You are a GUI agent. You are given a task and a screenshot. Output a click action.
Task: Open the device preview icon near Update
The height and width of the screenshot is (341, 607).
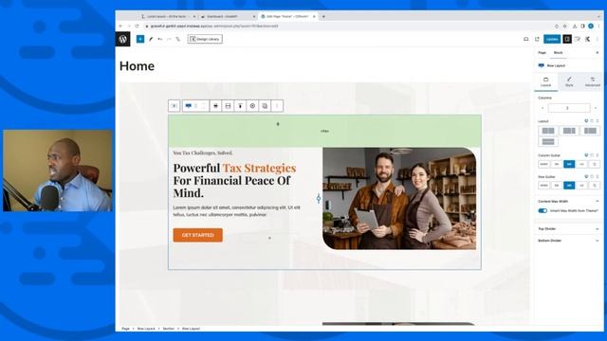click(x=525, y=39)
